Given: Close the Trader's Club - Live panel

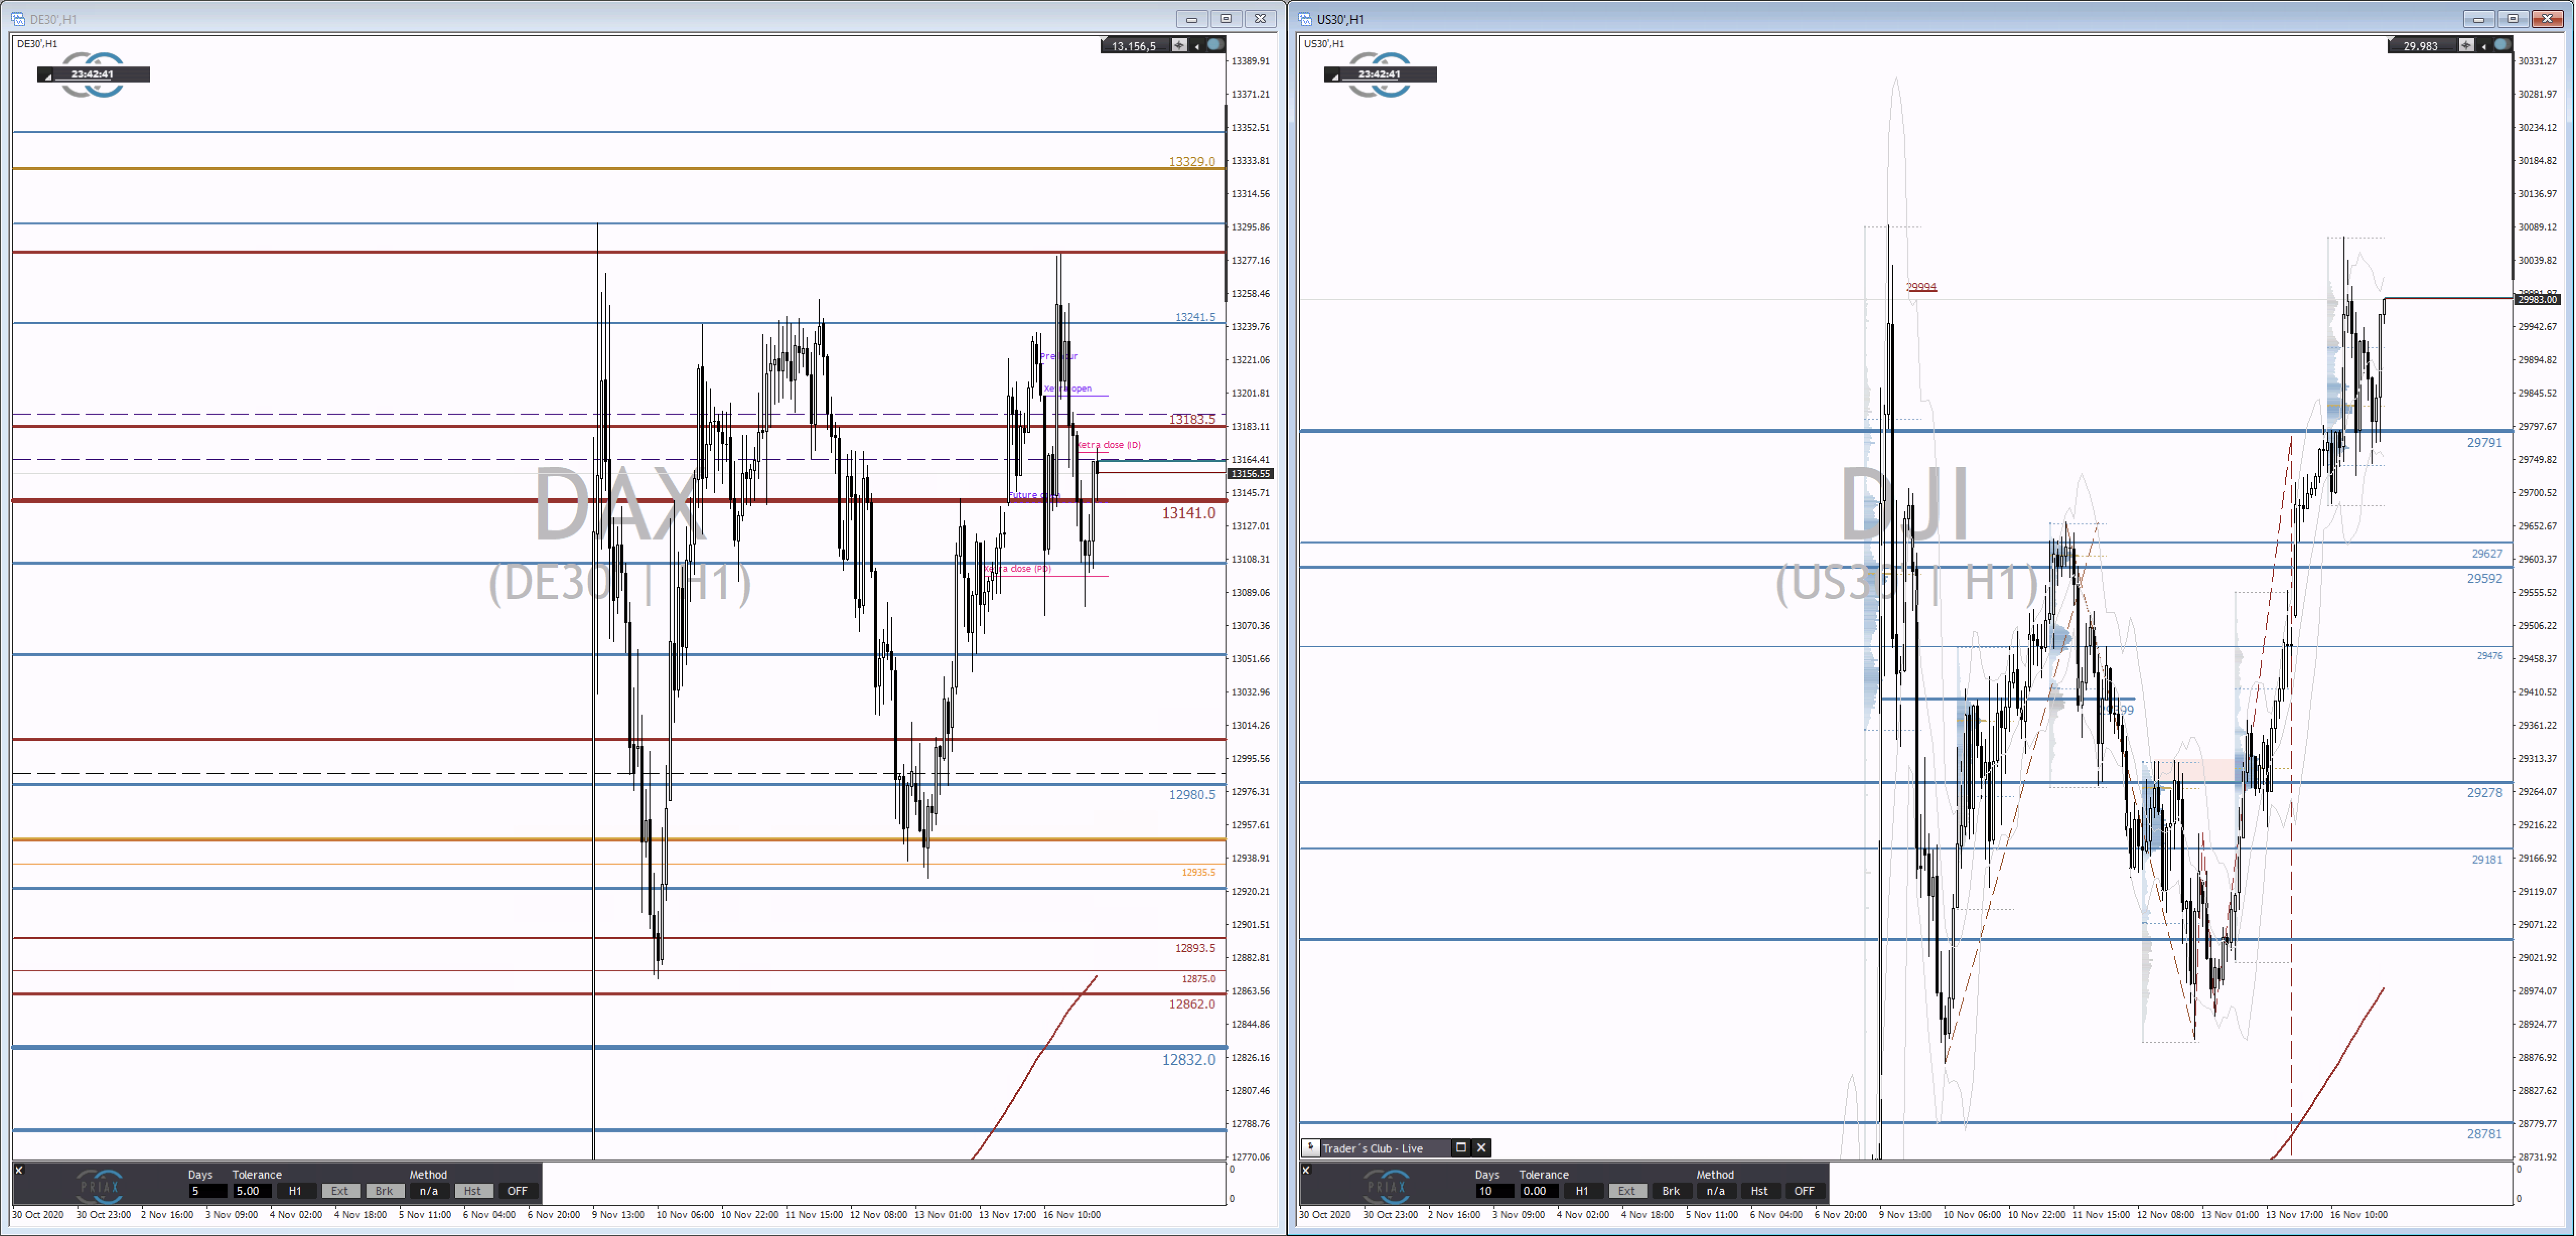Looking at the screenshot, I should click(x=1482, y=1147).
